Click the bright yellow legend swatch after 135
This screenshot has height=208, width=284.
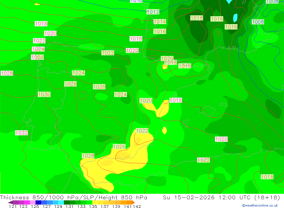click(x=95, y=202)
